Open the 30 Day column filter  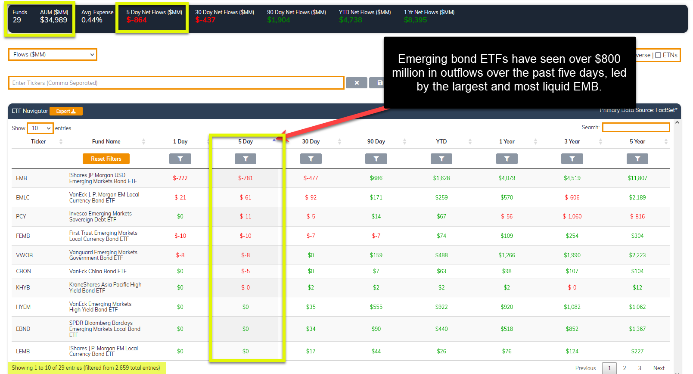pyautogui.click(x=311, y=159)
